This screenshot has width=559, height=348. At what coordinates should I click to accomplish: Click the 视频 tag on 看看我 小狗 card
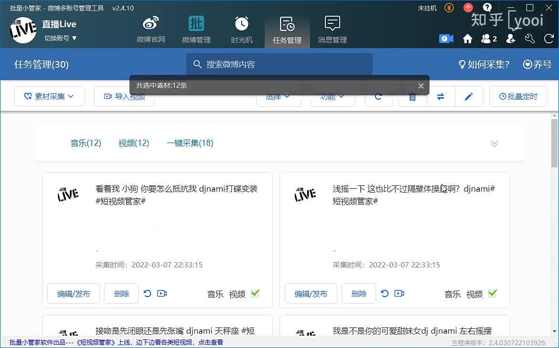tap(237, 294)
